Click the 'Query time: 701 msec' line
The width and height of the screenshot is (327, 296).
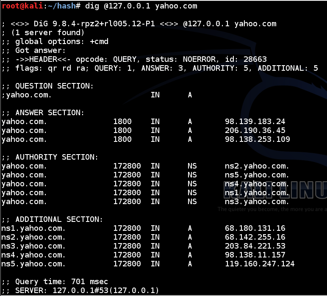point(55,282)
